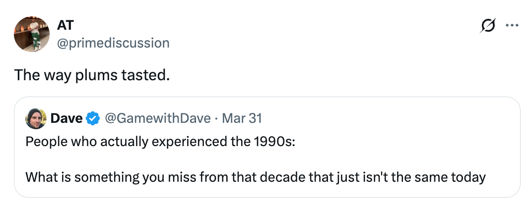Image resolution: width=532 pixels, height=207 pixels.
Task: Click Dave's blue verified badge
Action: 93,119
